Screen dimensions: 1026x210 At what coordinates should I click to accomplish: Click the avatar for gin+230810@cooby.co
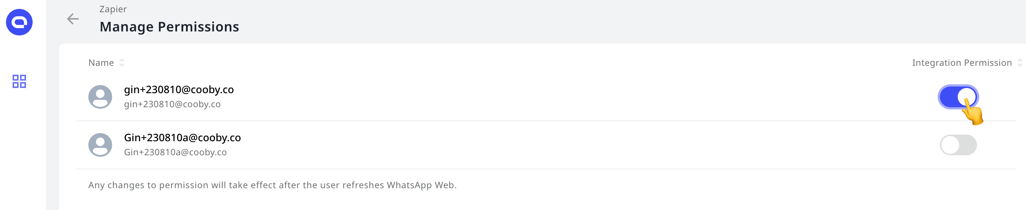(x=100, y=97)
